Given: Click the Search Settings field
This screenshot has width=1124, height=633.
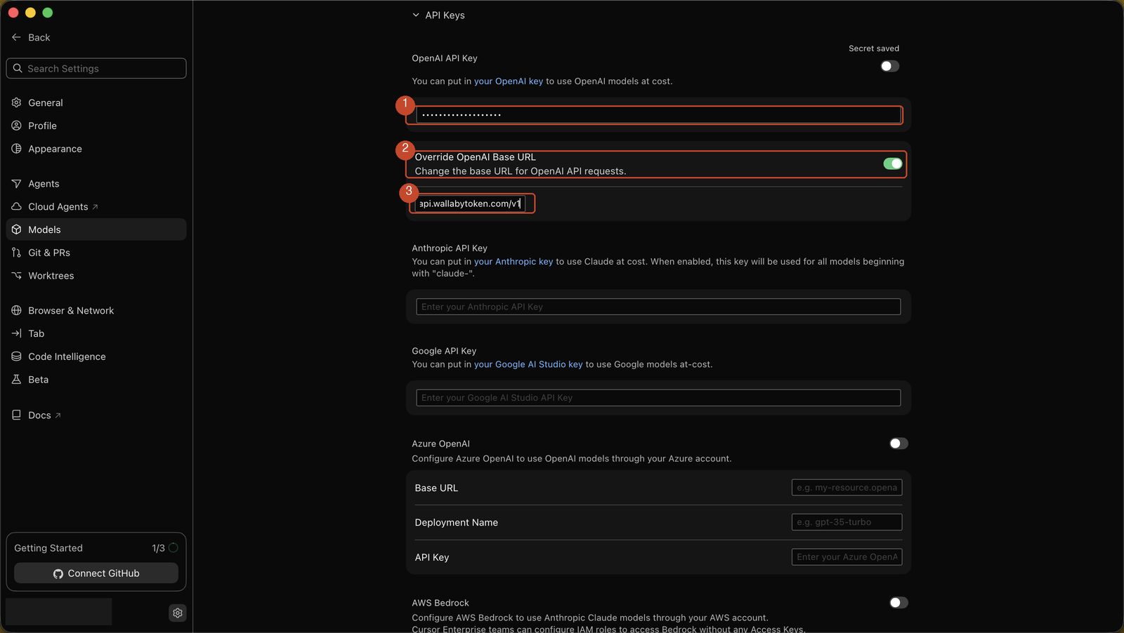Looking at the screenshot, I should [96, 68].
